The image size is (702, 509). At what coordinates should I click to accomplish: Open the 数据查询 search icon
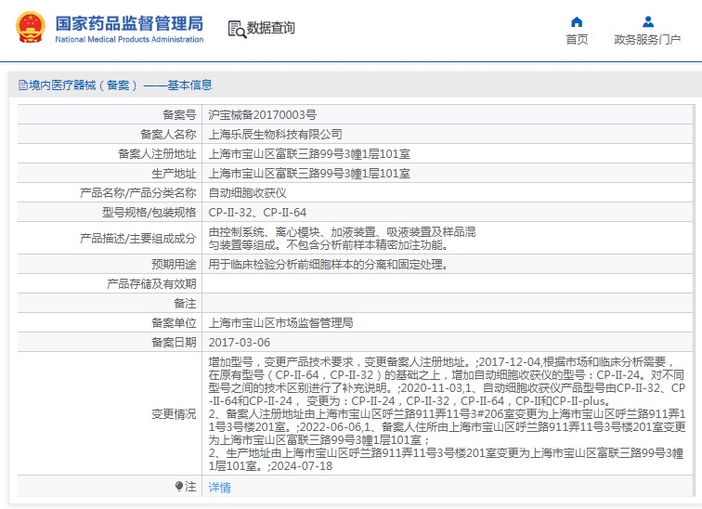pos(237,29)
